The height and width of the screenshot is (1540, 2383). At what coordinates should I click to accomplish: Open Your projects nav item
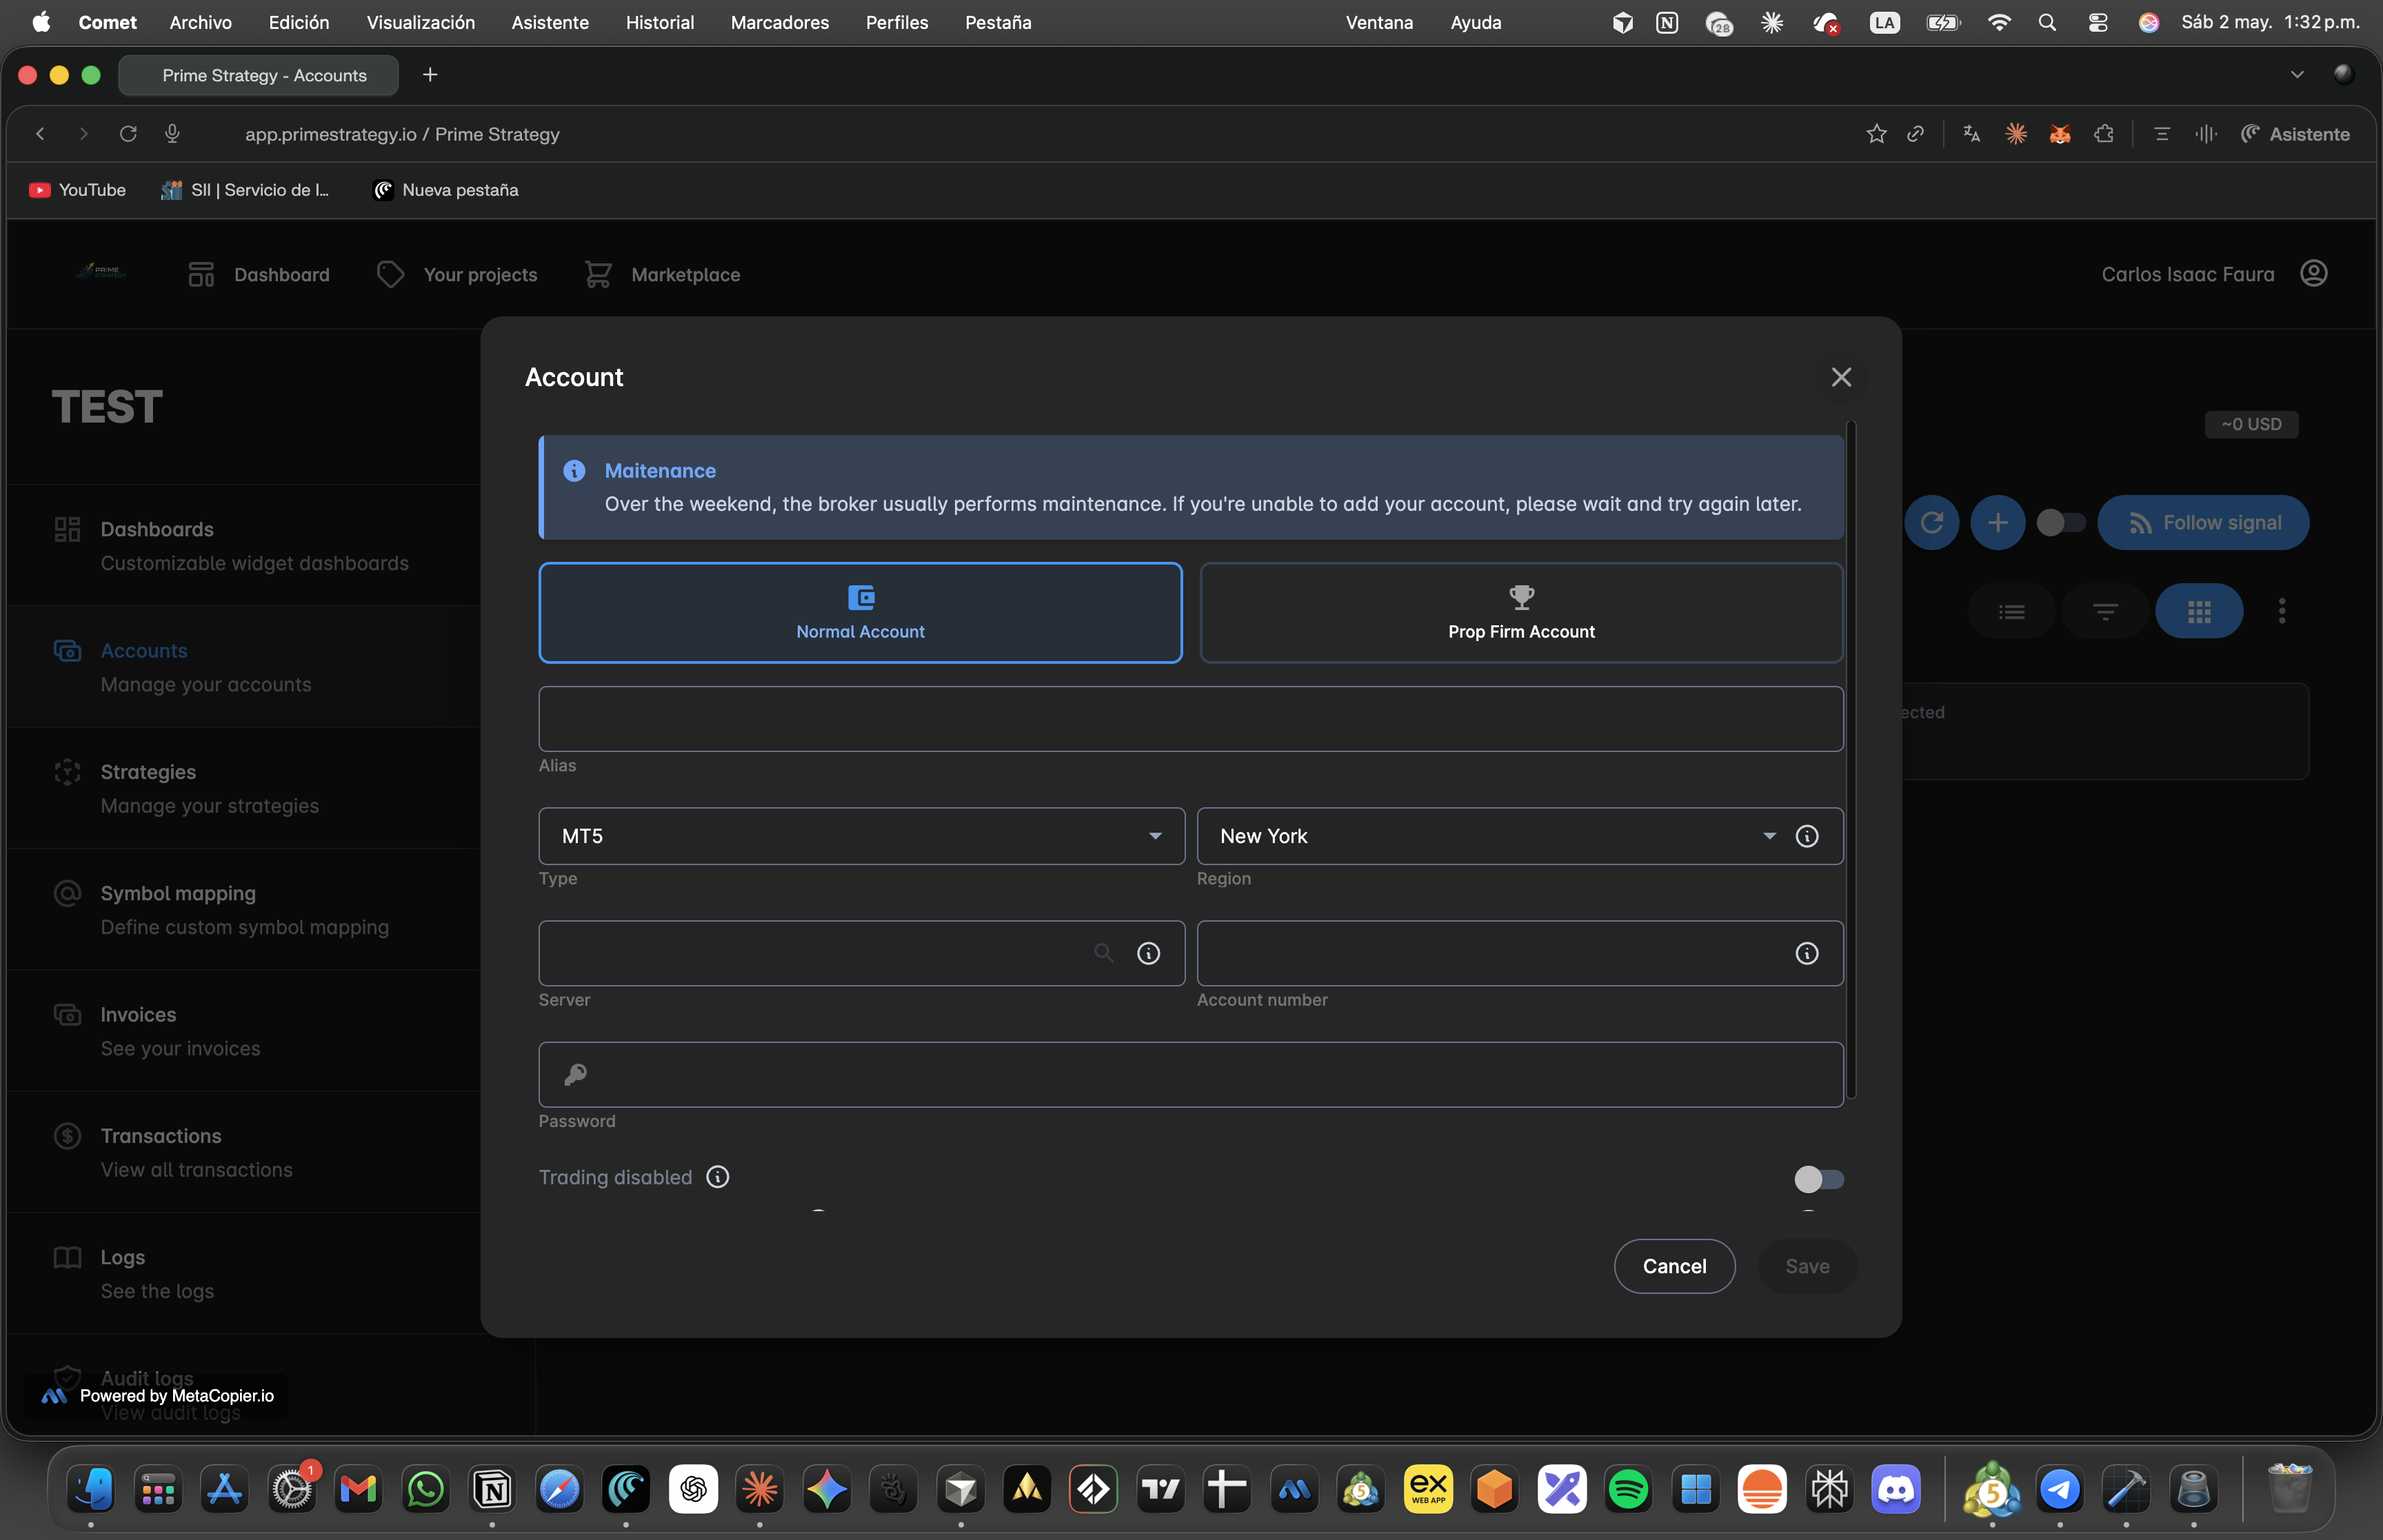tap(457, 274)
